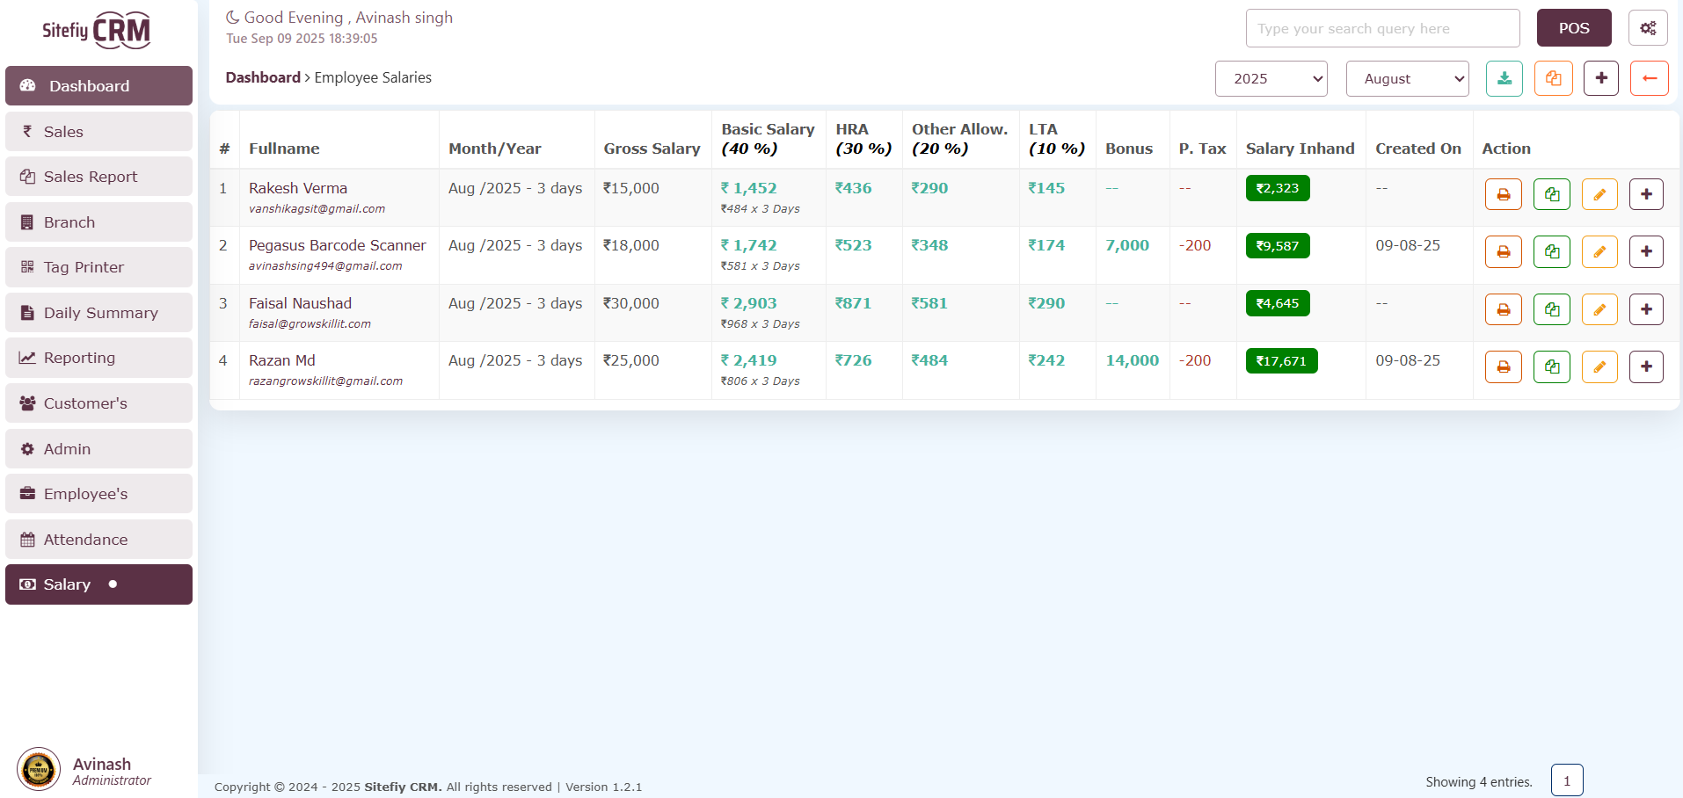Click the Dashboard breadcrumb link

click(x=263, y=77)
